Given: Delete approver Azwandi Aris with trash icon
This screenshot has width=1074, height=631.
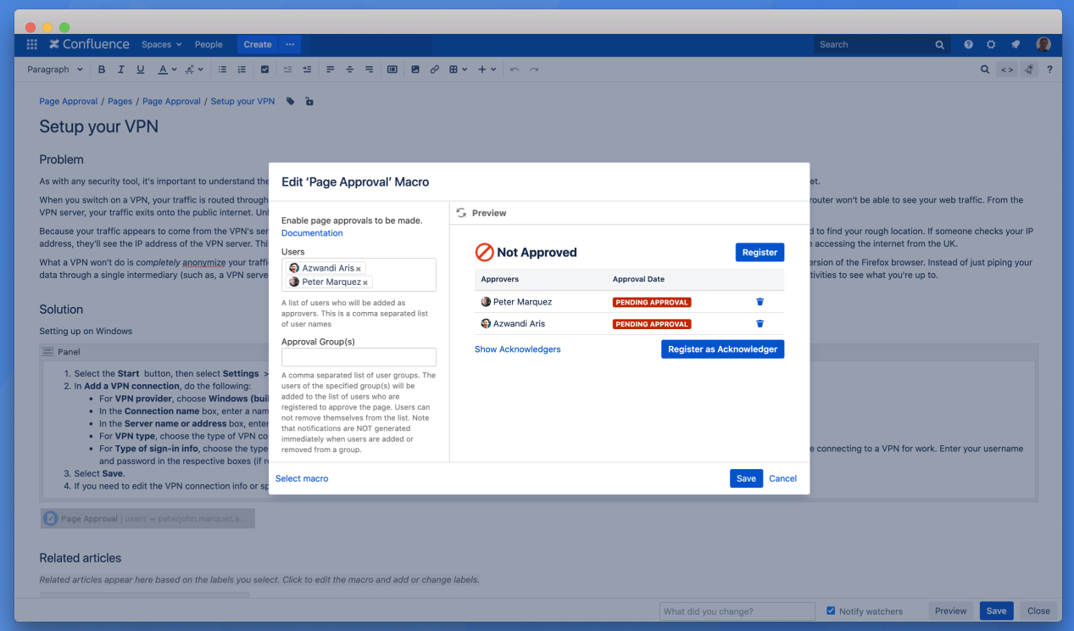Looking at the screenshot, I should [x=760, y=324].
